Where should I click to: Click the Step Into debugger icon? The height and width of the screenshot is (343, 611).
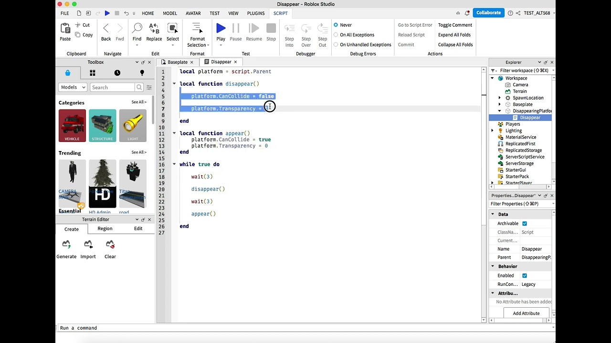point(289,29)
